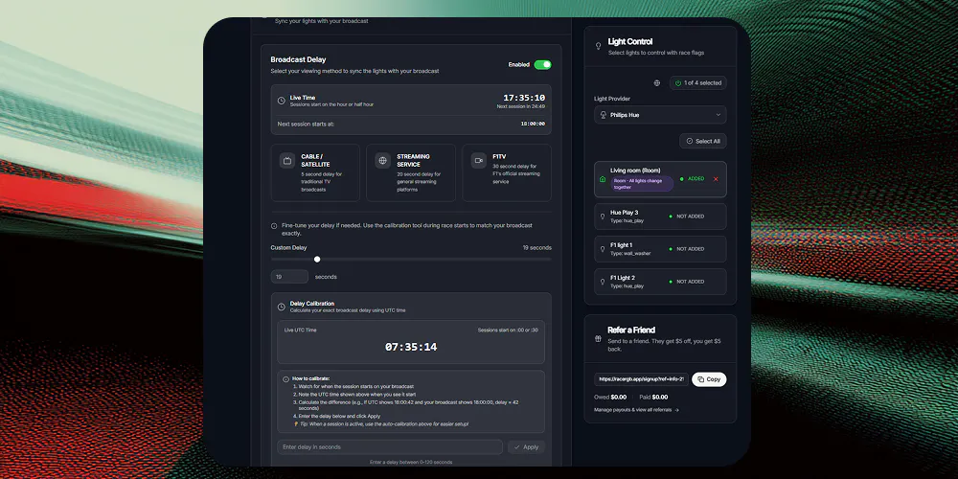Image resolution: width=958 pixels, height=479 pixels.
Task: Click the Paid $0.00 amount
Action: coord(660,398)
